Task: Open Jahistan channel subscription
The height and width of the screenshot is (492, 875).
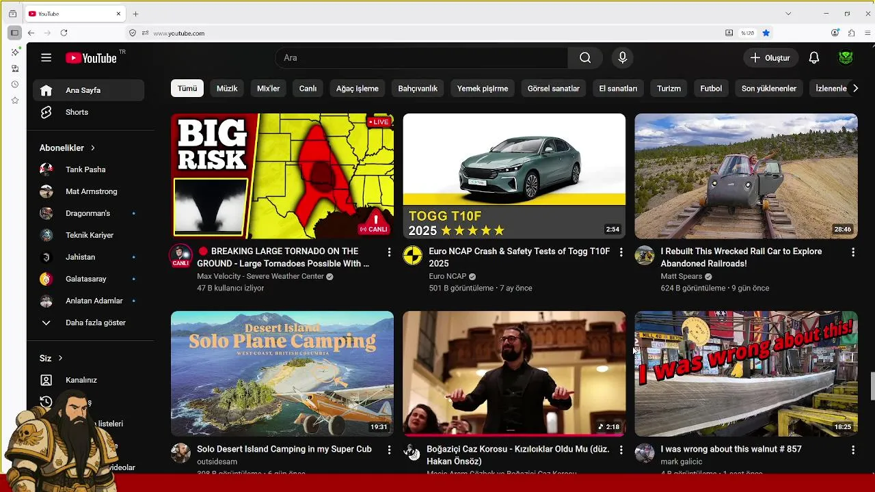Action: (88, 257)
